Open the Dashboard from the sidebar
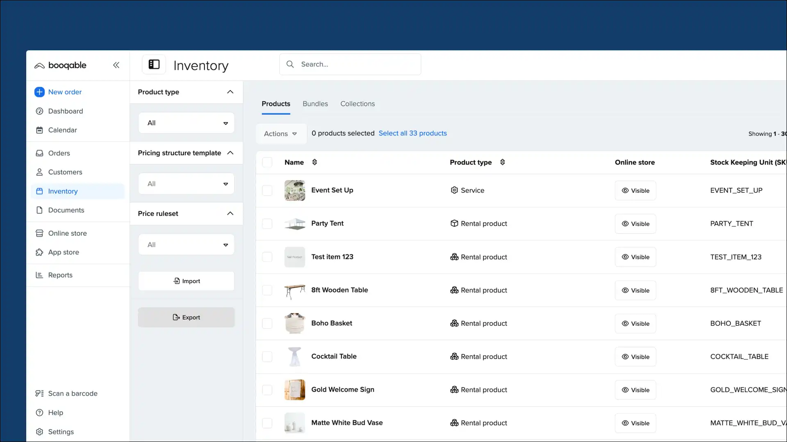This screenshot has height=442, width=787. point(65,111)
